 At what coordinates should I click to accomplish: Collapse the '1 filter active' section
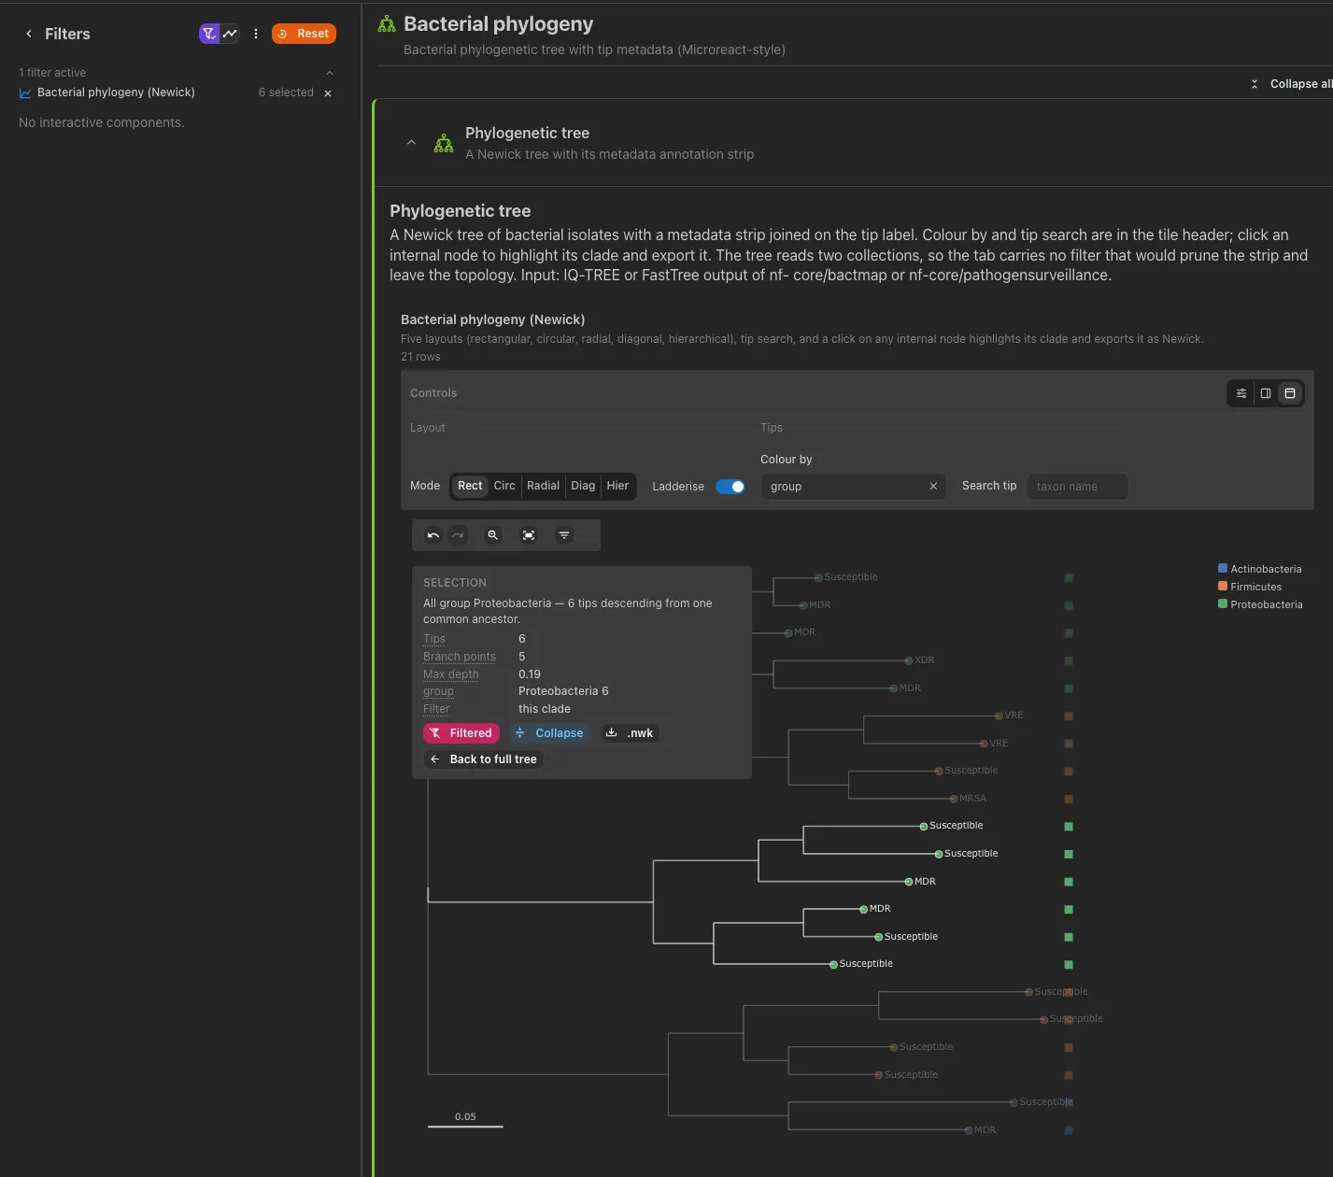[x=330, y=73]
